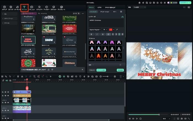The image size is (193, 121).
Task: Click the zoom-in plus icon on timeline
Action: click(115, 77)
